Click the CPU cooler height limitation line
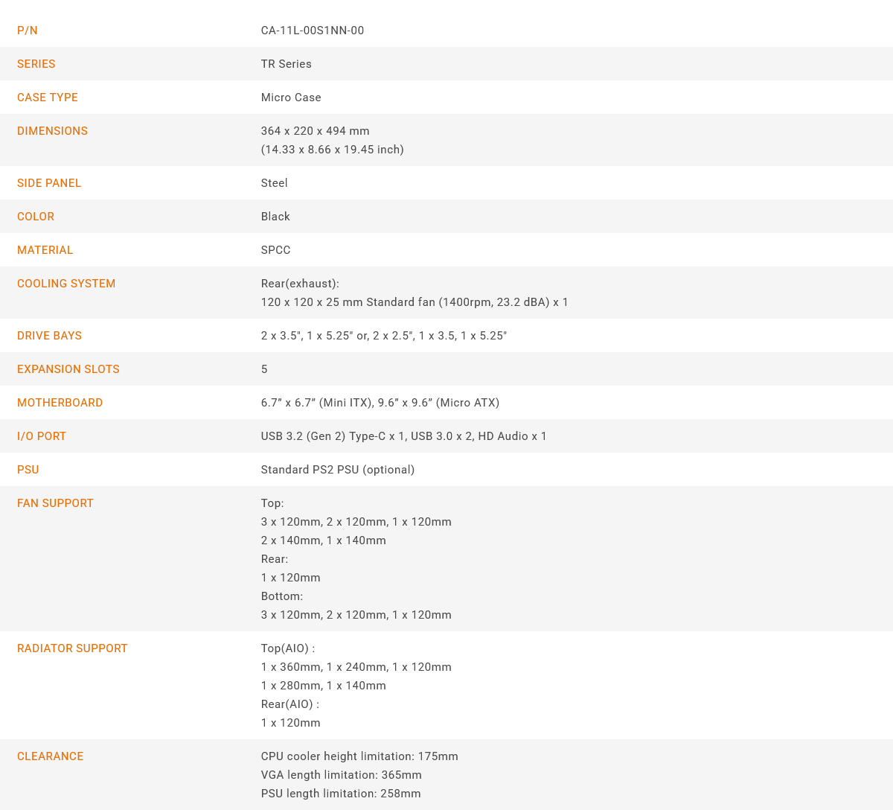The height and width of the screenshot is (810, 893). click(x=359, y=756)
